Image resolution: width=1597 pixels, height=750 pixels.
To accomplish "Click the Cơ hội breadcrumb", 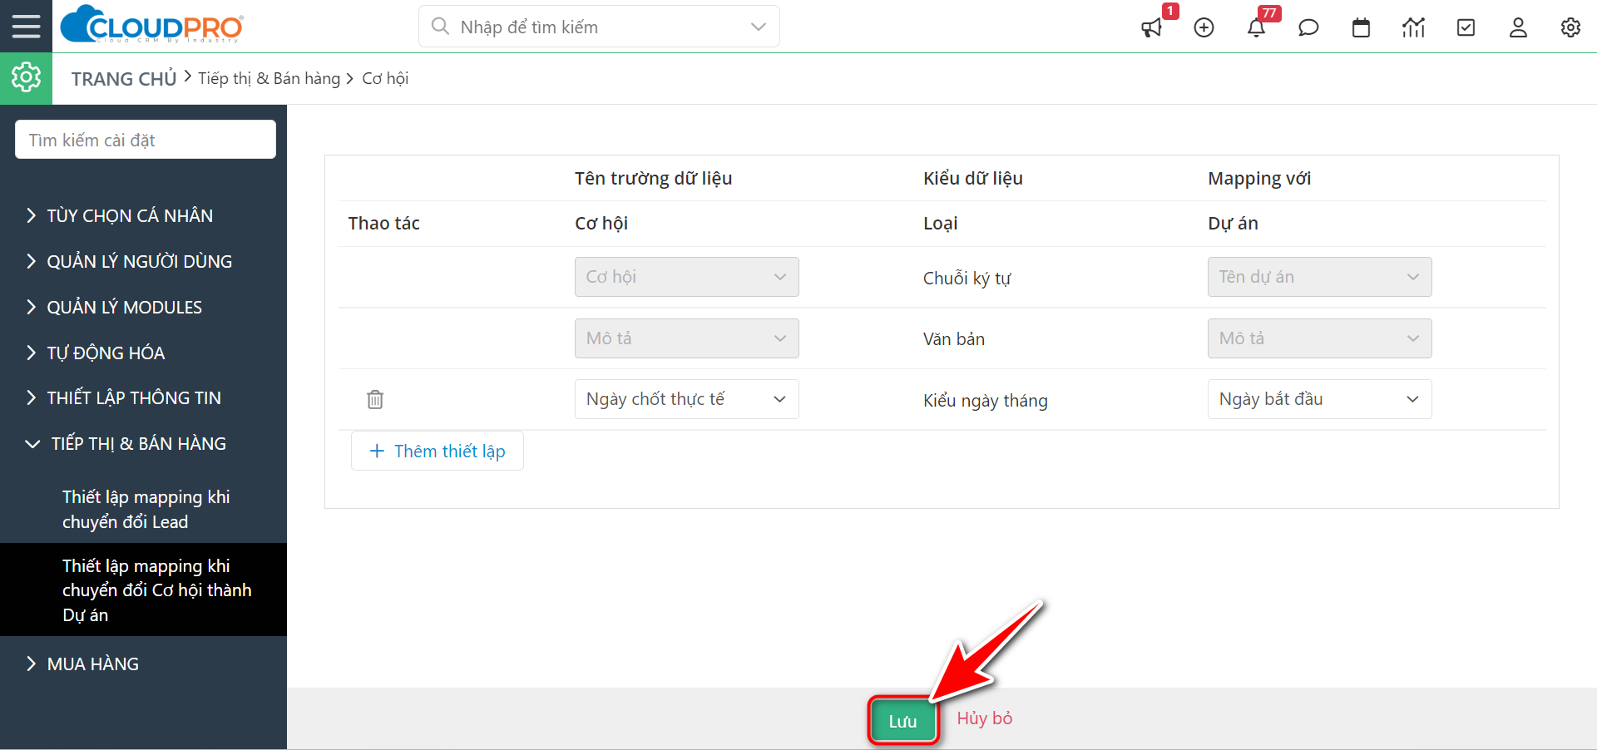I will 385,78.
